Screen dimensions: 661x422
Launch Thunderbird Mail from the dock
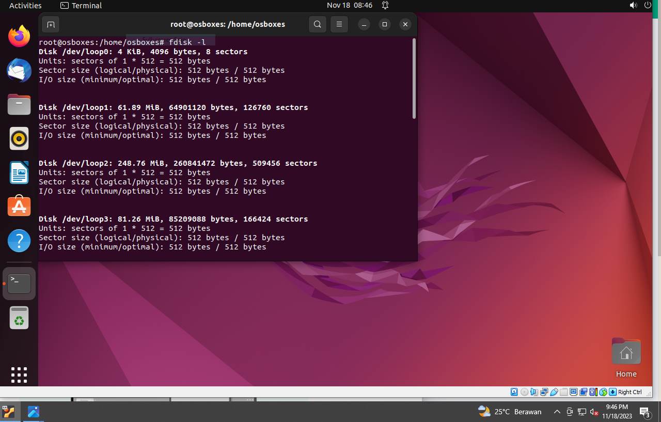(19, 70)
